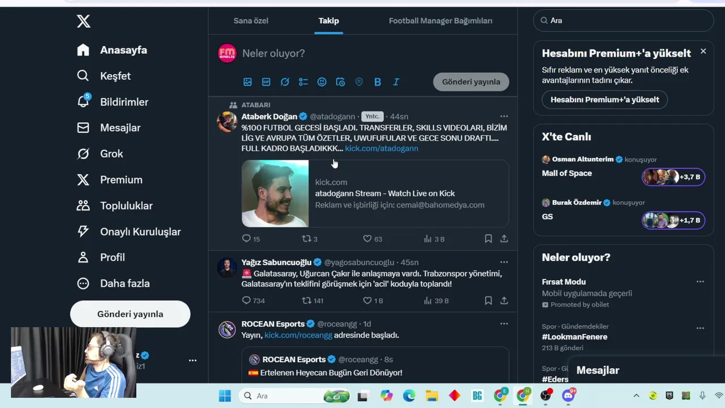Bookmark Ataberk Doğan's post
This screenshot has width=725, height=408.
[488, 239]
